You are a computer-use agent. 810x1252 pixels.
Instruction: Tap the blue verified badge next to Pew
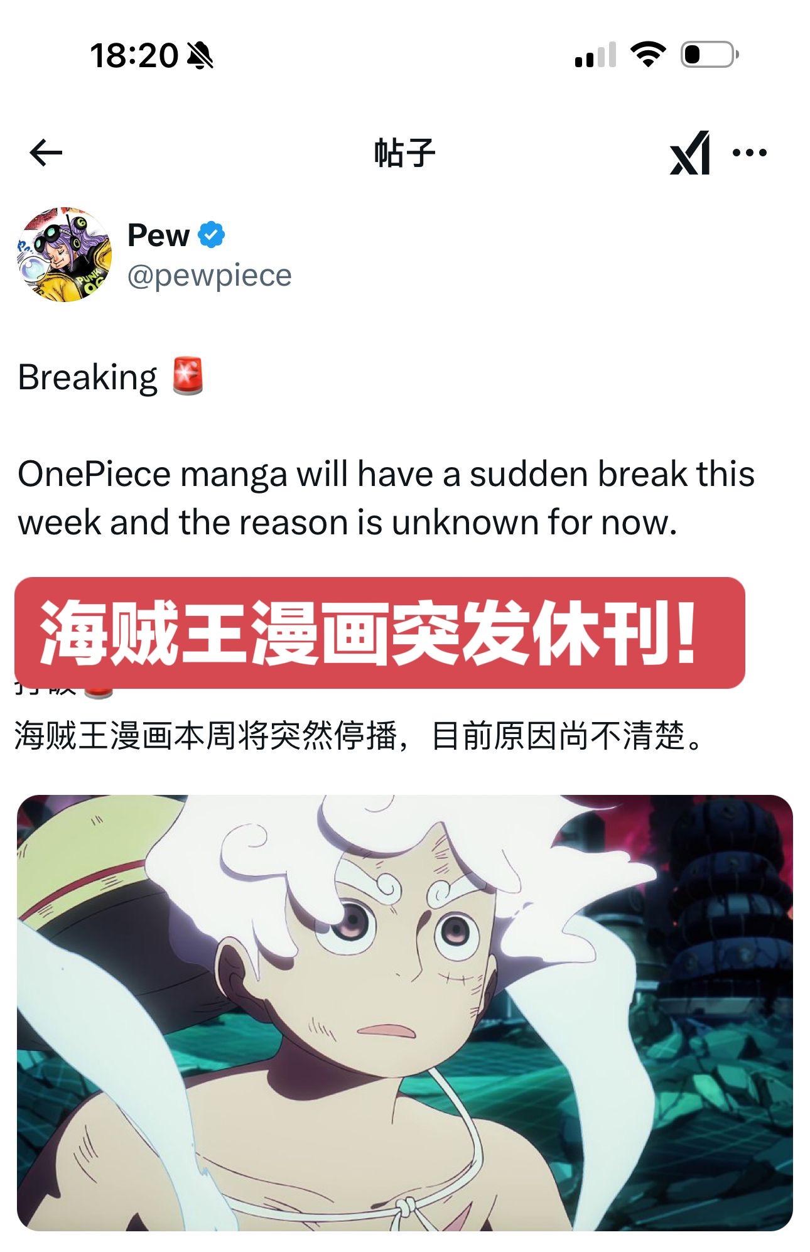click(x=212, y=235)
